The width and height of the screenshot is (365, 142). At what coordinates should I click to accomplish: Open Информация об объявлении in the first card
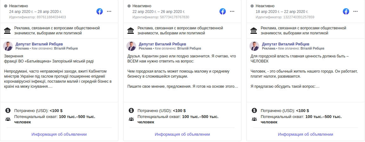(x=59, y=134)
